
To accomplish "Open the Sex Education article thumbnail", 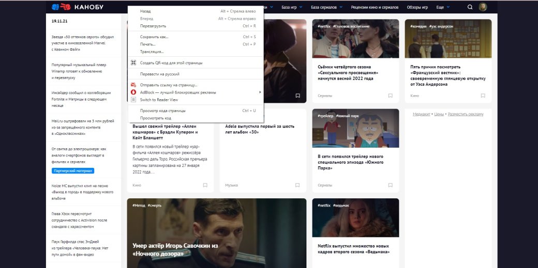I will pos(355,38).
